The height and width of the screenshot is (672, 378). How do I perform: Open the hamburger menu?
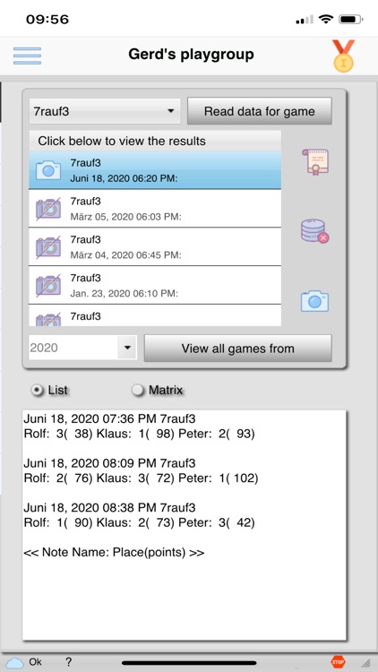(x=27, y=56)
